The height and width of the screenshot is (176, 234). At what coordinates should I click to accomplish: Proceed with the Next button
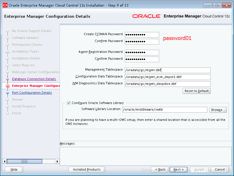(179, 169)
